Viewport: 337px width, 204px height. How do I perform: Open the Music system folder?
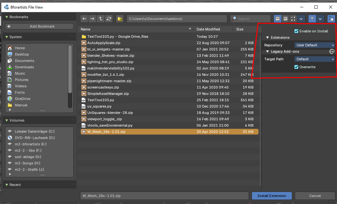[20, 73]
